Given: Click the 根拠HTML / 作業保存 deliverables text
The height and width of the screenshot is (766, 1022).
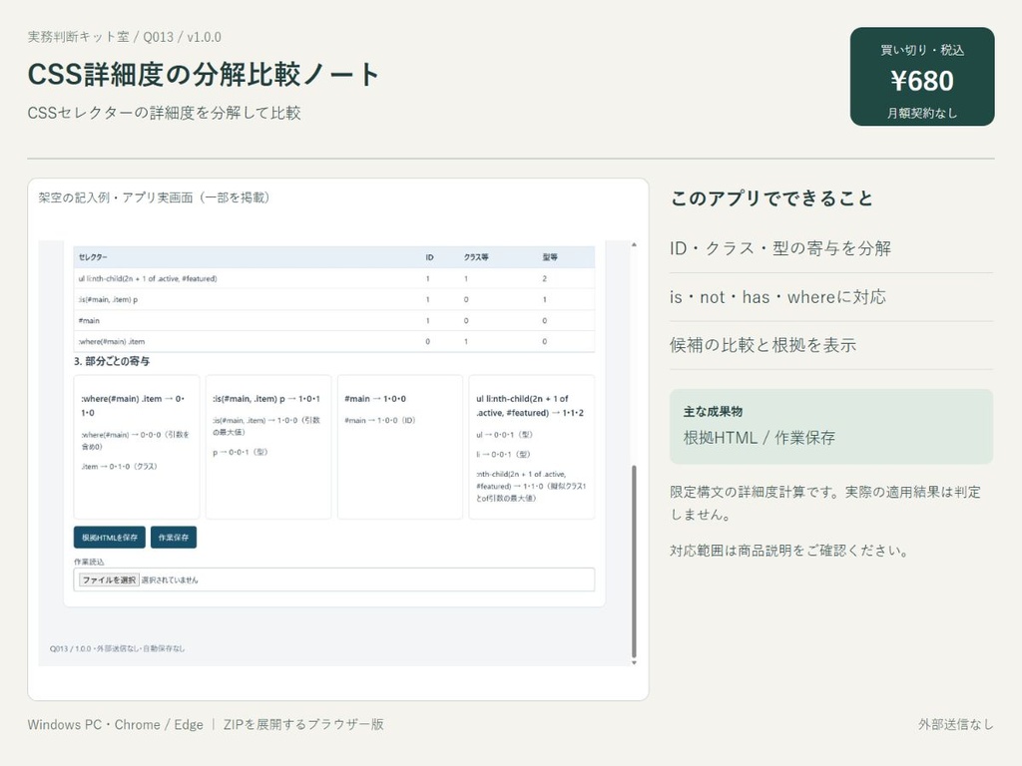Looking at the screenshot, I should 760,438.
